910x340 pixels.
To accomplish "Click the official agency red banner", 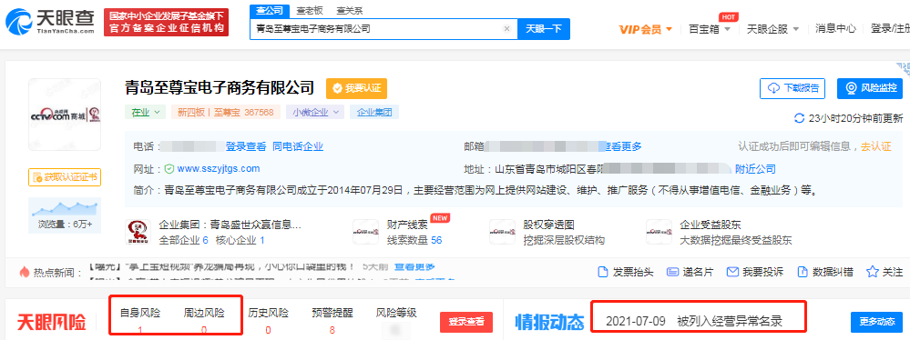I will pyautogui.click(x=166, y=23).
